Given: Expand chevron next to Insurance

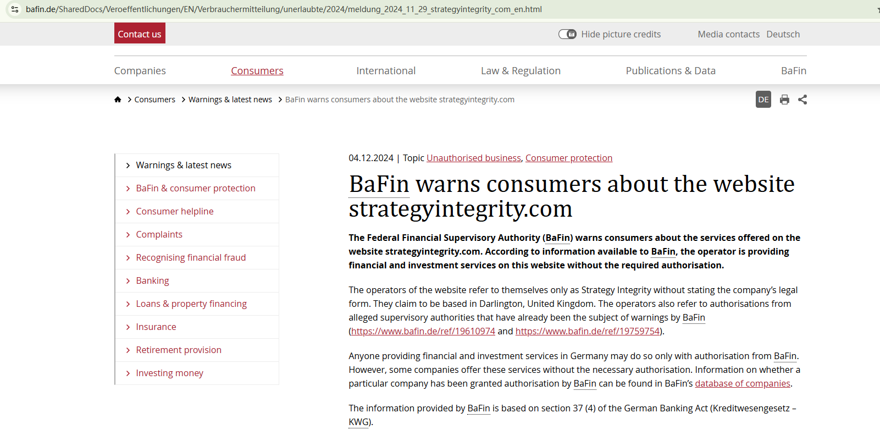Looking at the screenshot, I should pyautogui.click(x=128, y=327).
